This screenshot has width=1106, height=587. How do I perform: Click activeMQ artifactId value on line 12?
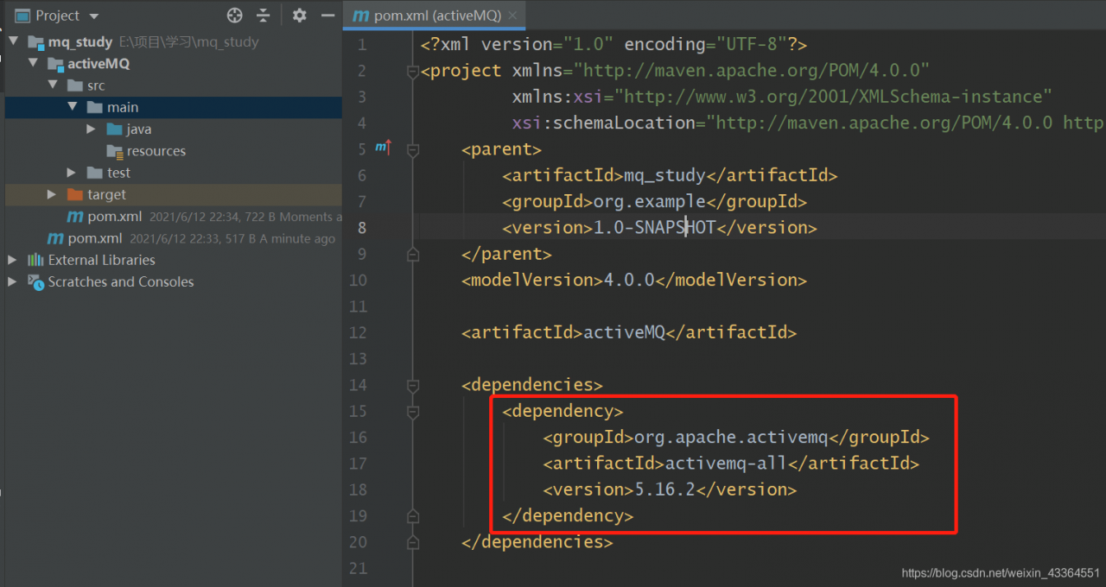pos(625,332)
